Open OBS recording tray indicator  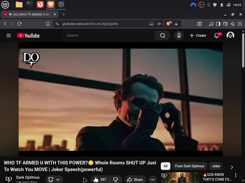tap(201, 5)
